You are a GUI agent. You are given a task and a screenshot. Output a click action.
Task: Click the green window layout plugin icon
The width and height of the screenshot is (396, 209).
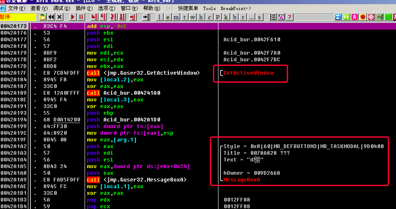(388, 17)
